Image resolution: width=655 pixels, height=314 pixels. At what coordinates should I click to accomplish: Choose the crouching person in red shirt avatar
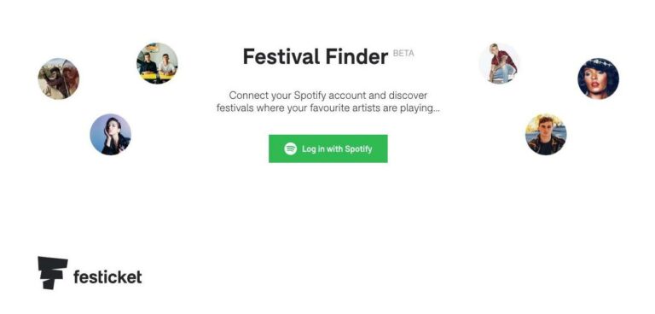[499, 63]
